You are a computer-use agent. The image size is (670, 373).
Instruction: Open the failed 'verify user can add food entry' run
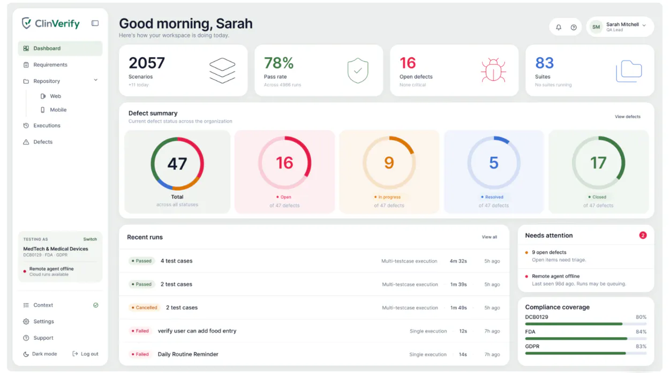point(314,331)
